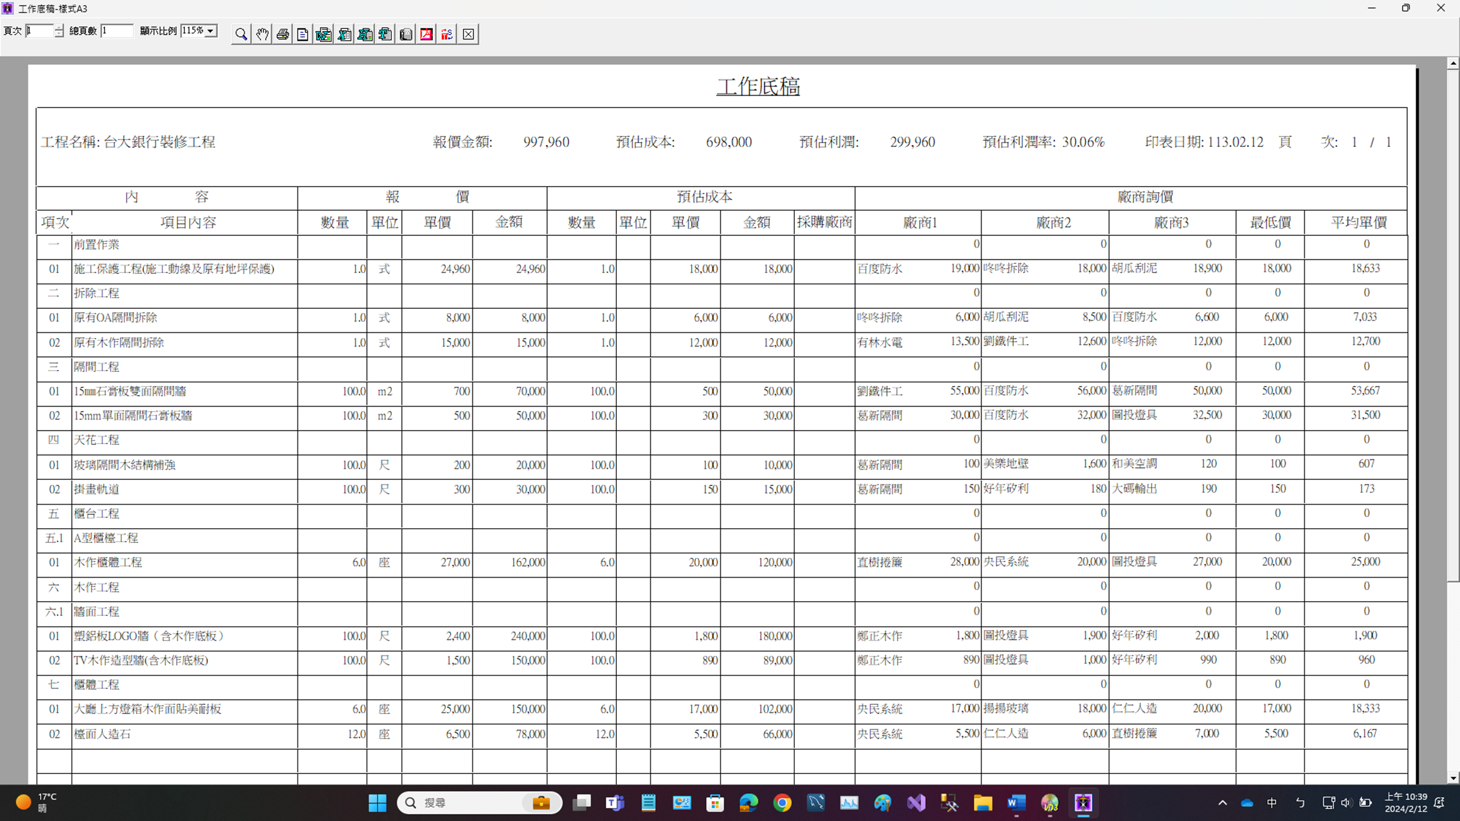This screenshot has width=1460, height=821.
Task: Click the item 大廳上方燈箱木作面貼美耐板
Action: coord(147,709)
